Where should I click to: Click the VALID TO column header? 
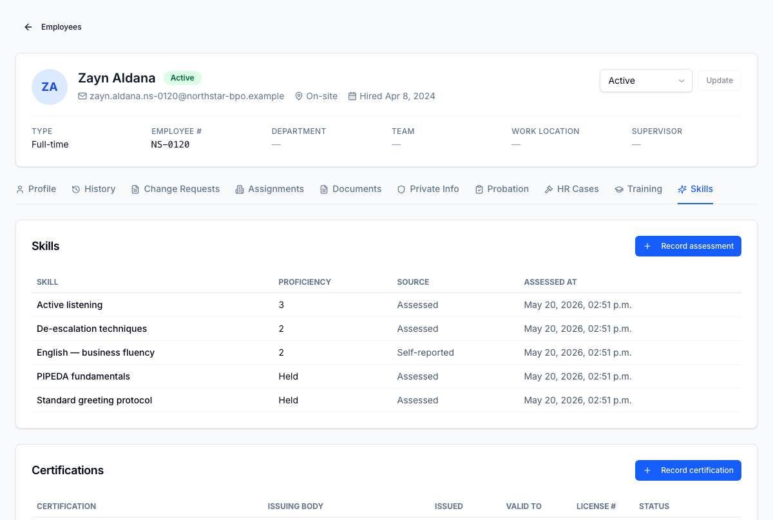(x=524, y=506)
